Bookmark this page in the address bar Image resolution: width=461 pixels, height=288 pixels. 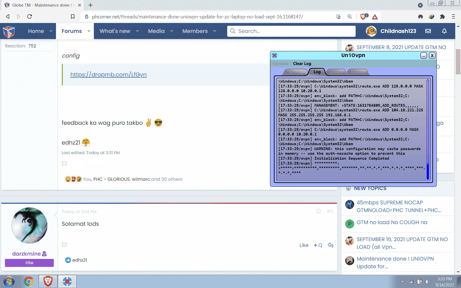pyautogui.click(x=73, y=16)
